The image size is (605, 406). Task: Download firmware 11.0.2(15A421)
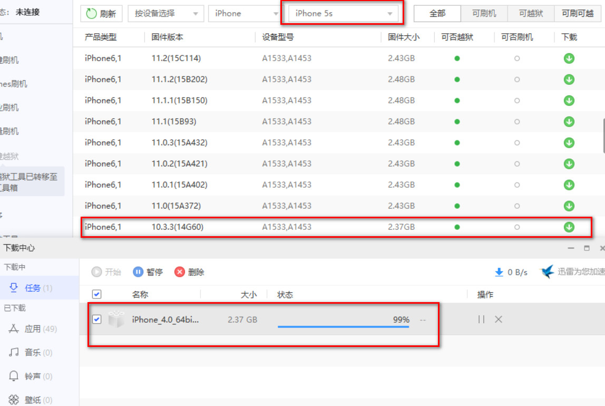pyautogui.click(x=569, y=164)
